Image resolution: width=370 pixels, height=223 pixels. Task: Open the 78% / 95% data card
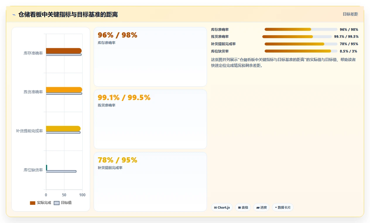pyautogui.click(x=150, y=182)
